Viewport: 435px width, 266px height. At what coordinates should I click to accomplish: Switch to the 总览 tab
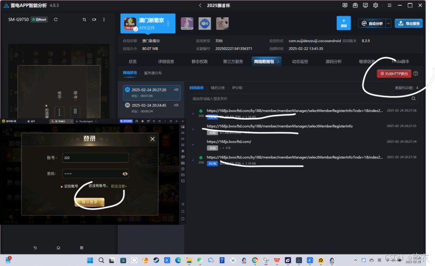point(133,61)
